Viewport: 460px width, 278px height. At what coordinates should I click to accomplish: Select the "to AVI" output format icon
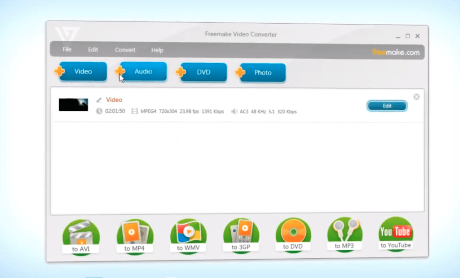[x=81, y=233]
